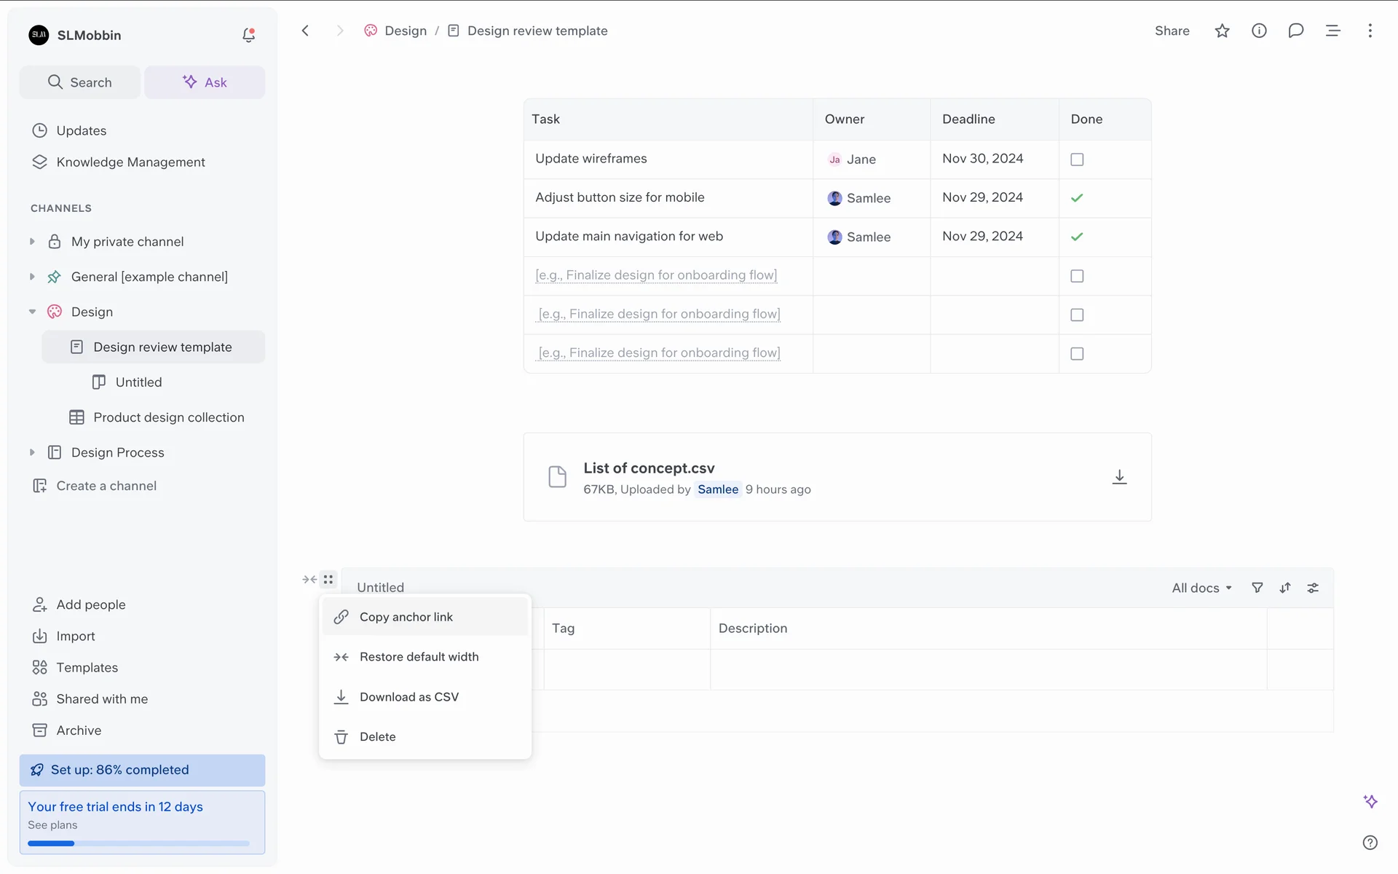1398x874 pixels.
Task: Check Done box for Update wireframes
Action: (x=1077, y=160)
